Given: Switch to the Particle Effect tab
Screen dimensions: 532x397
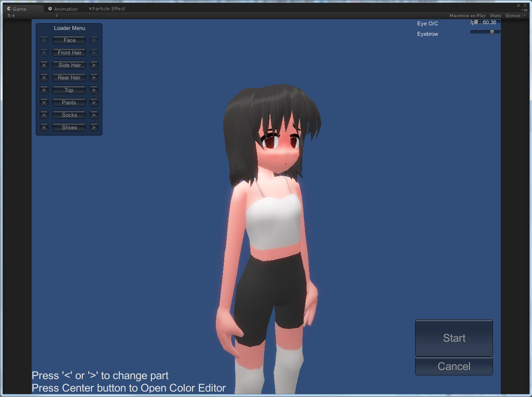Looking at the screenshot, I should [107, 9].
